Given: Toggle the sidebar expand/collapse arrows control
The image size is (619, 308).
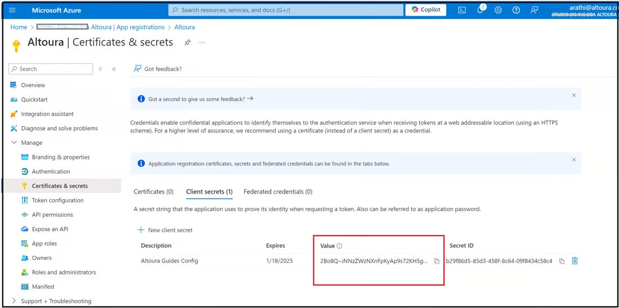Looking at the screenshot, I should pyautogui.click(x=100, y=69).
